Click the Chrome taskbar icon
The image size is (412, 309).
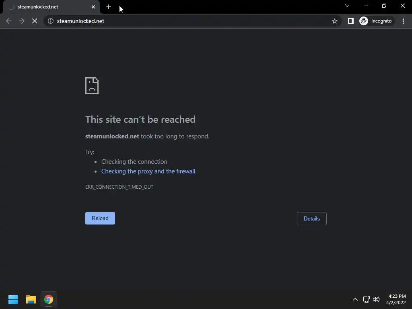click(x=49, y=299)
